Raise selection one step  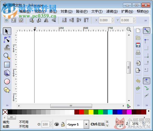click(x=79, y=20)
